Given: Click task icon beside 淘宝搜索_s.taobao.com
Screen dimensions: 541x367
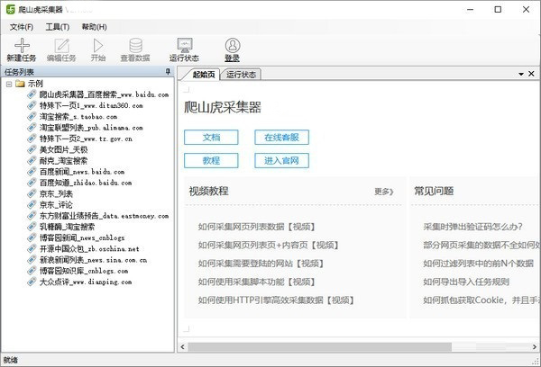Looking at the screenshot, I should [x=32, y=116].
